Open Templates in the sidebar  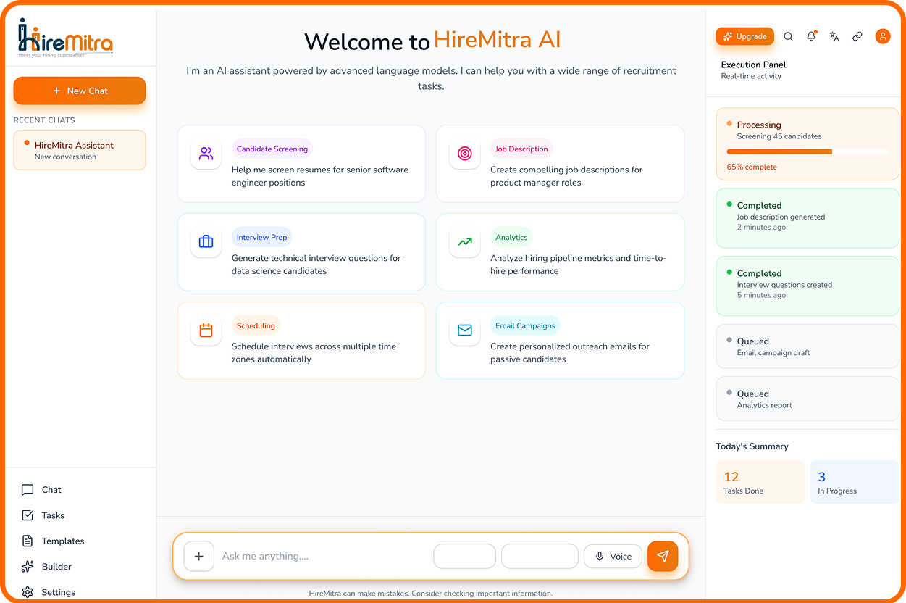click(62, 541)
